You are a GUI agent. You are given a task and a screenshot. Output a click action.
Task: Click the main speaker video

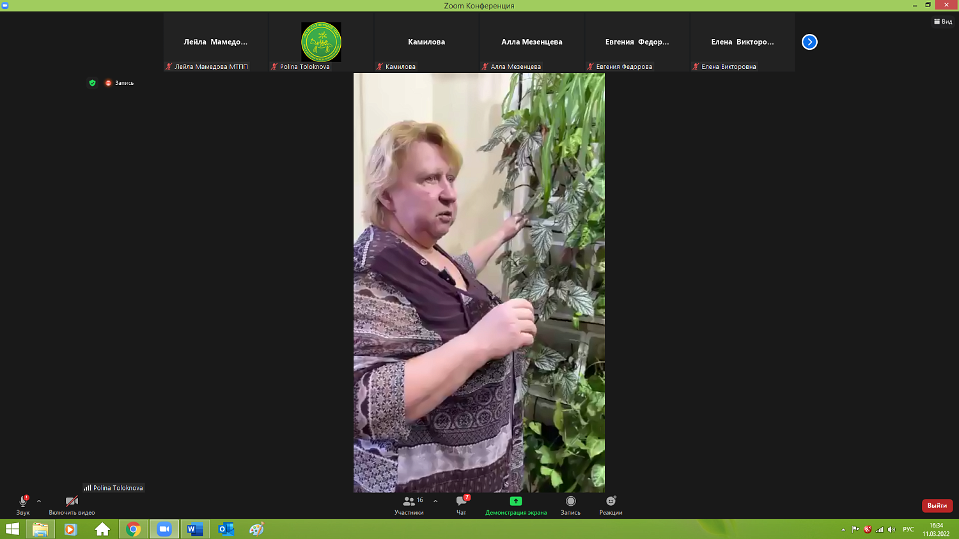tap(479, 282)
